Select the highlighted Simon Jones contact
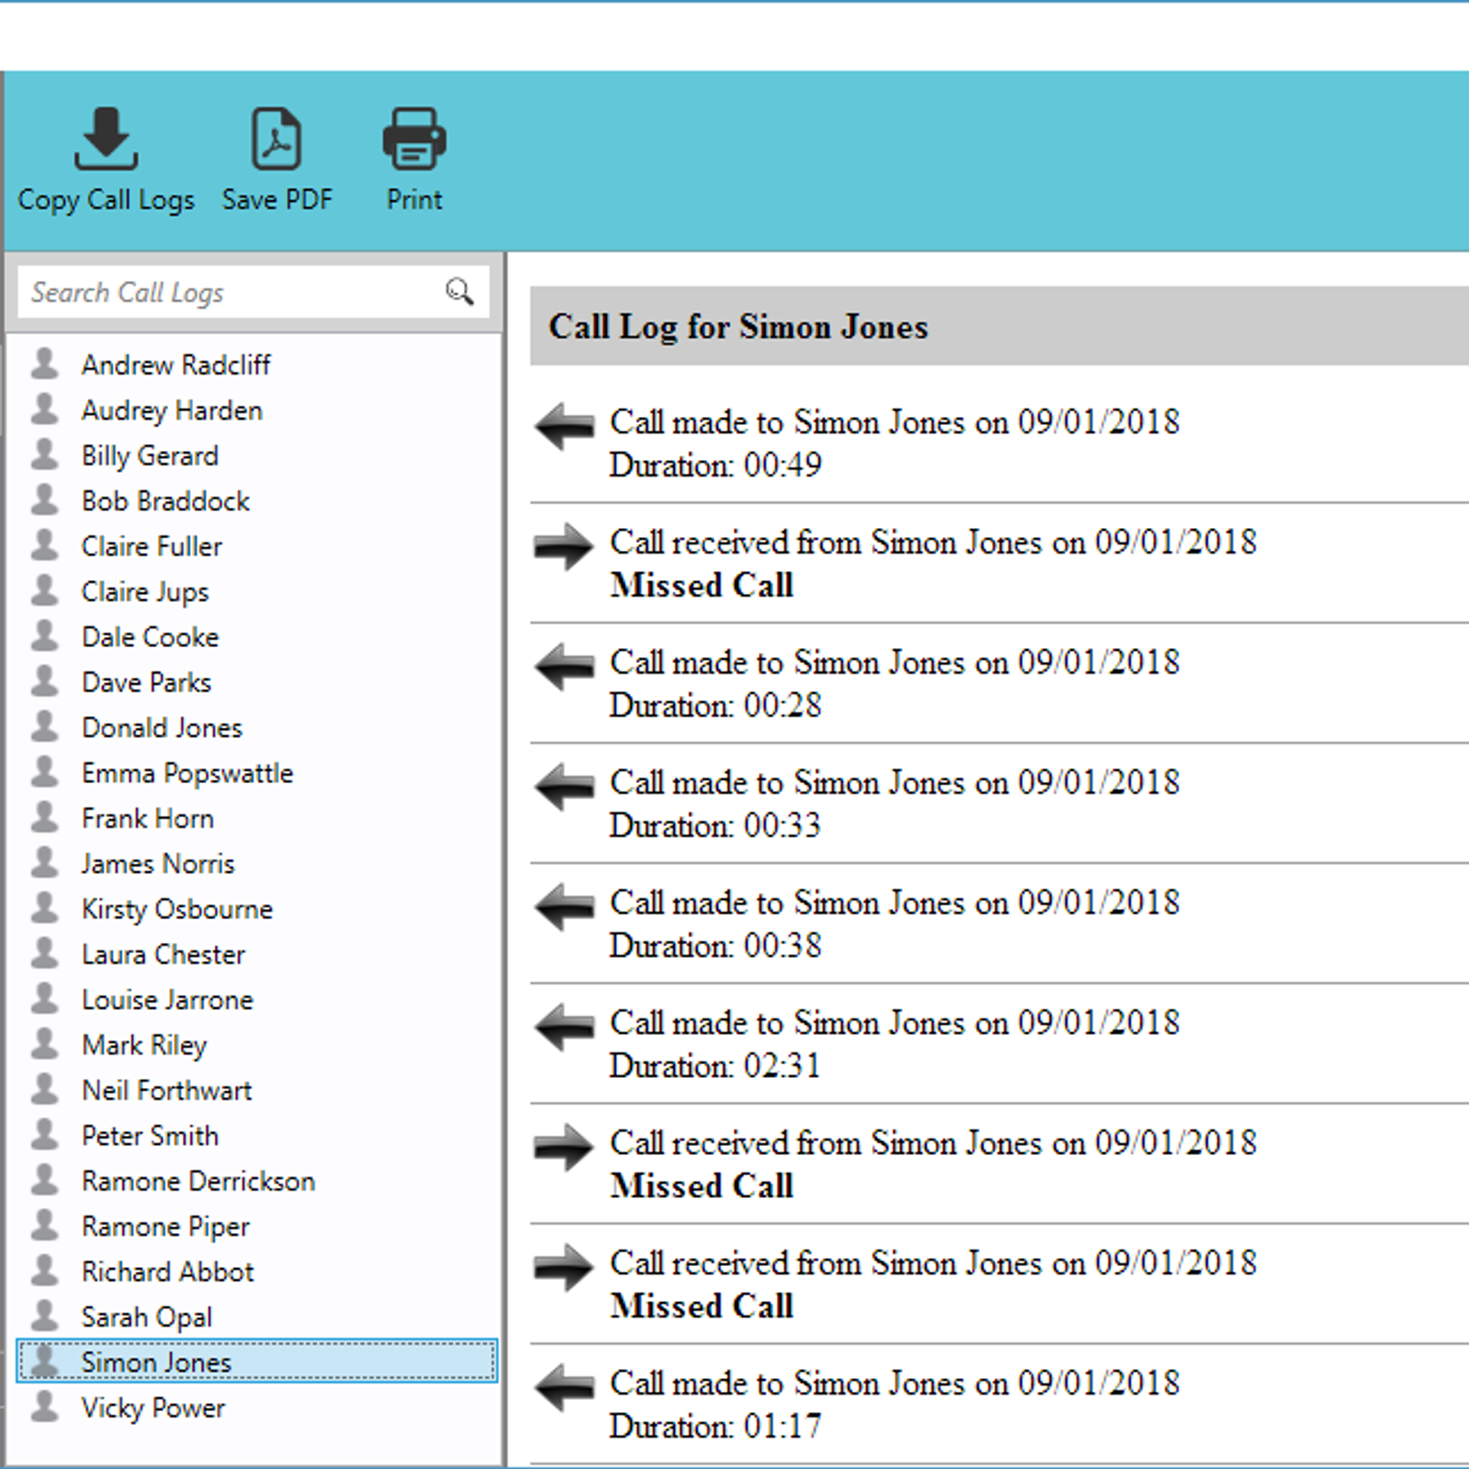Image resolution: width=1469 pixels, height=1469 pixels. (156, 1362)
